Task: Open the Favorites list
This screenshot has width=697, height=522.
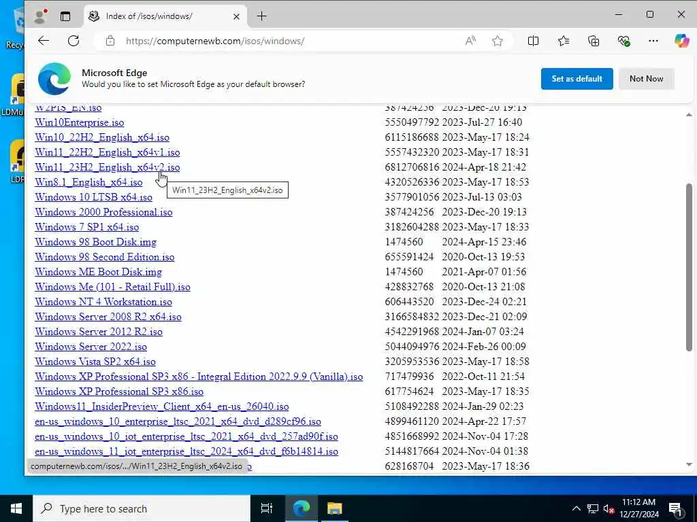Action: point(563,41)
